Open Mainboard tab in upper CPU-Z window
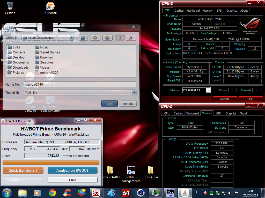The height and width of the screenshot is (198, 265). click(193, 10)
